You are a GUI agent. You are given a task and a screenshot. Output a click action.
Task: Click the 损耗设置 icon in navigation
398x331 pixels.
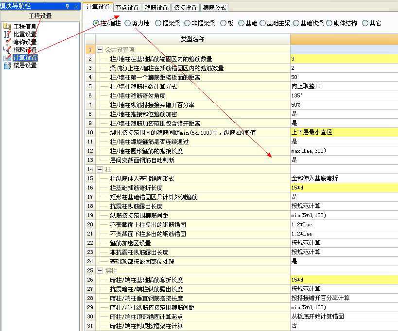point(7,49)
